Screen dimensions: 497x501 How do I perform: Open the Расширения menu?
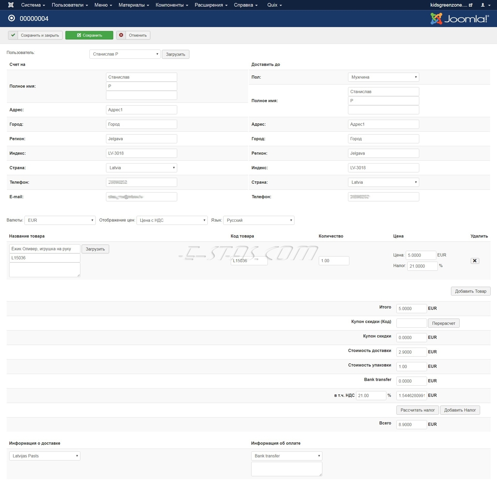pyautogui.click(x=211, y=5)
